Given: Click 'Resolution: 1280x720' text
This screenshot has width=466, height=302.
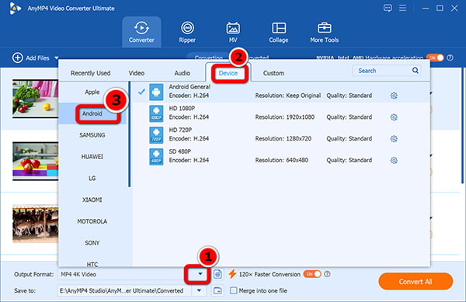Looking at the screenshot, I should [283, 139].
